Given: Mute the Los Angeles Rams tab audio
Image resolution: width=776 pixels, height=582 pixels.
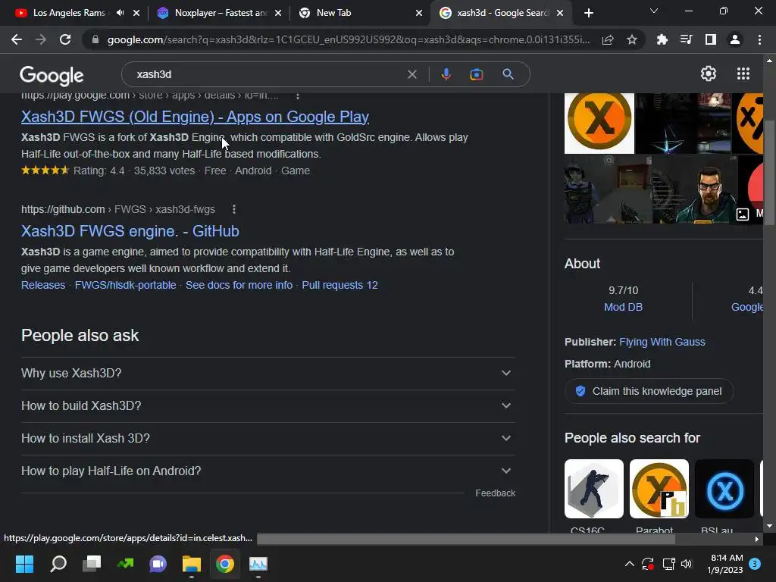Looking at the screenshot, I should coord(120,13).
